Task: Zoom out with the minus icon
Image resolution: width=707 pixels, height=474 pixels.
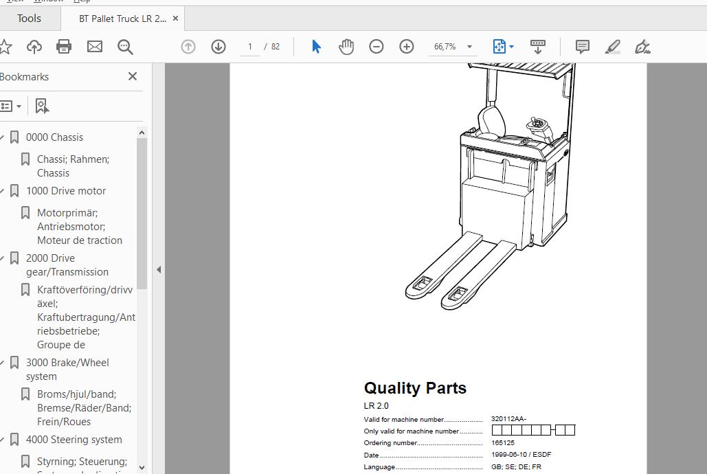Action: (376, 47)
